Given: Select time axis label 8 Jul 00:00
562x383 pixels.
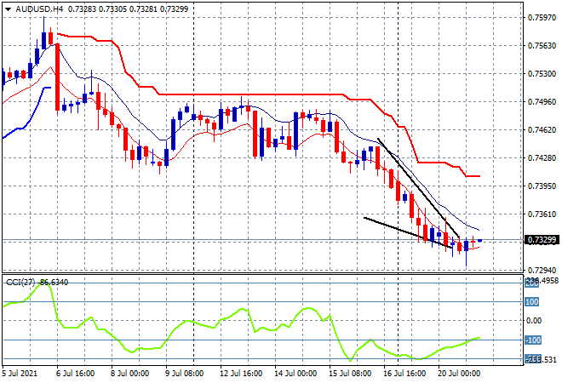Looking at the screenshot, I should (x=129, y=374).
